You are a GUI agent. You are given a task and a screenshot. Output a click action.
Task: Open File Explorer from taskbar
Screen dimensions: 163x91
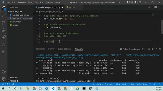28,88
